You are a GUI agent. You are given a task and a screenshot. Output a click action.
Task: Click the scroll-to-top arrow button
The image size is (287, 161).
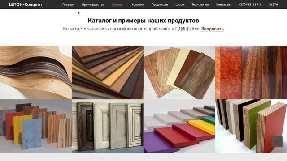(277, 141)
